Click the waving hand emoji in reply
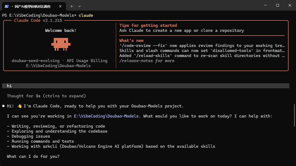 coord(20,106)
